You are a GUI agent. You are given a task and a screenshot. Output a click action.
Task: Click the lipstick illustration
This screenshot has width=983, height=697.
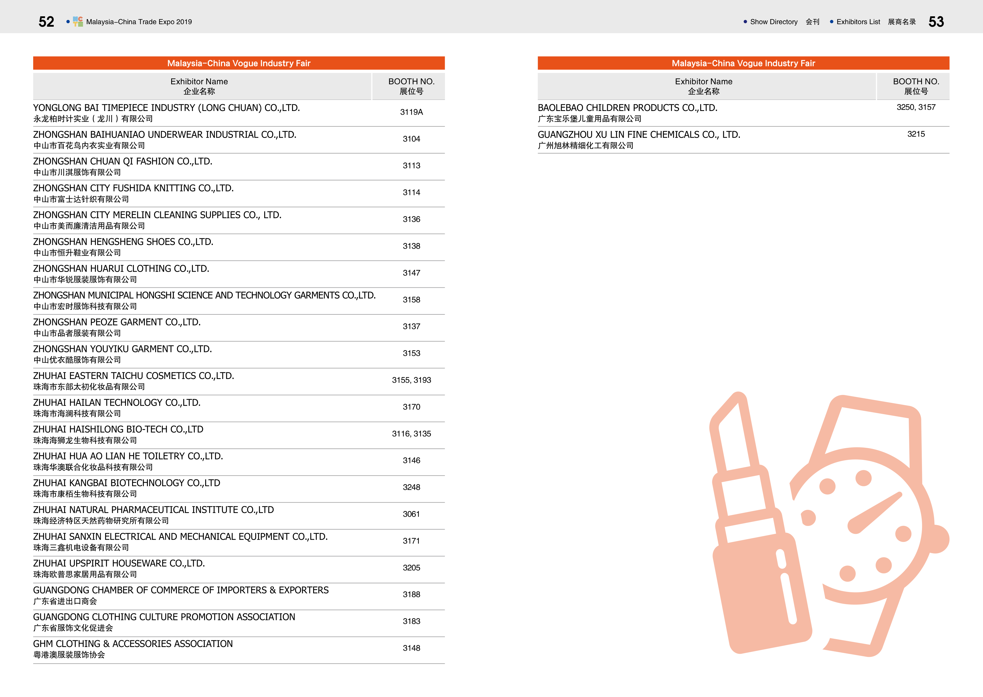(x=760, y=523)
